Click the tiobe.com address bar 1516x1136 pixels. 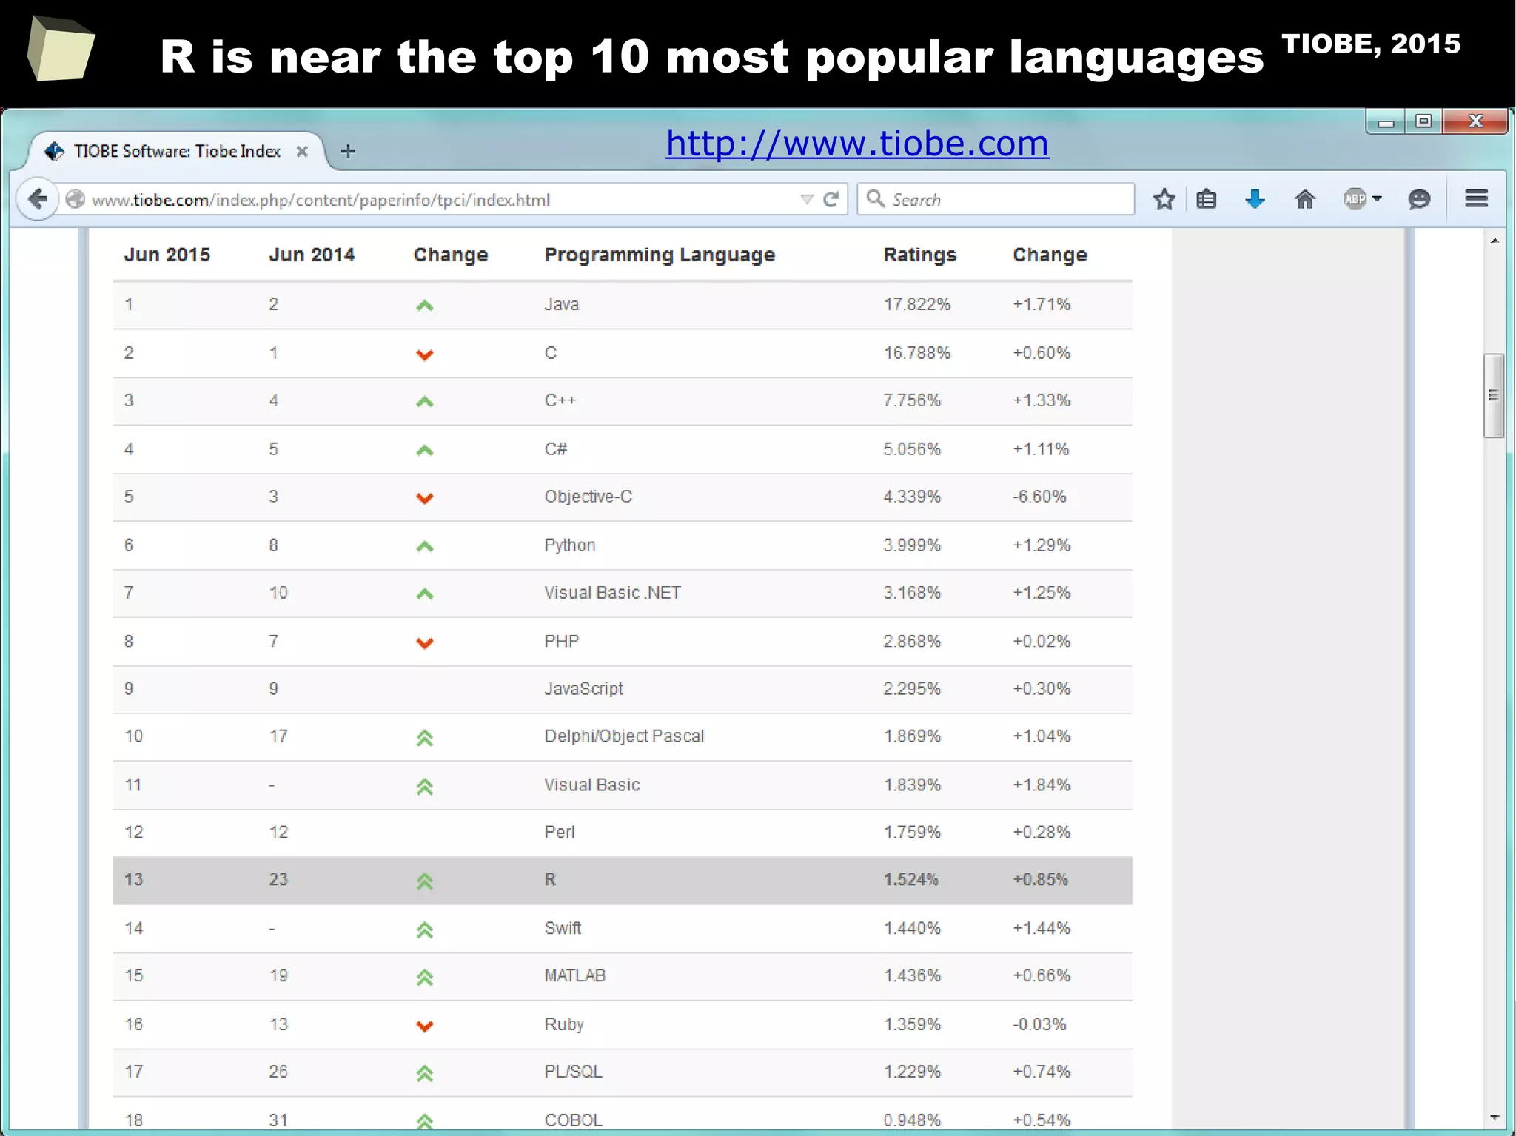click(444, 200)
